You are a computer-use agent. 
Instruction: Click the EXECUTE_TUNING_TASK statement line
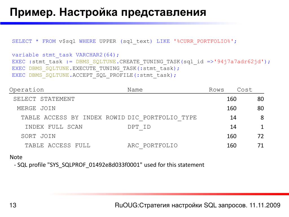point(96,68)
